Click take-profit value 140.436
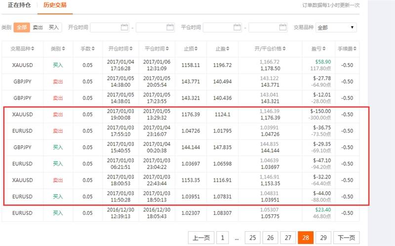Screen dimensions: 395x246 click(223, 98)
